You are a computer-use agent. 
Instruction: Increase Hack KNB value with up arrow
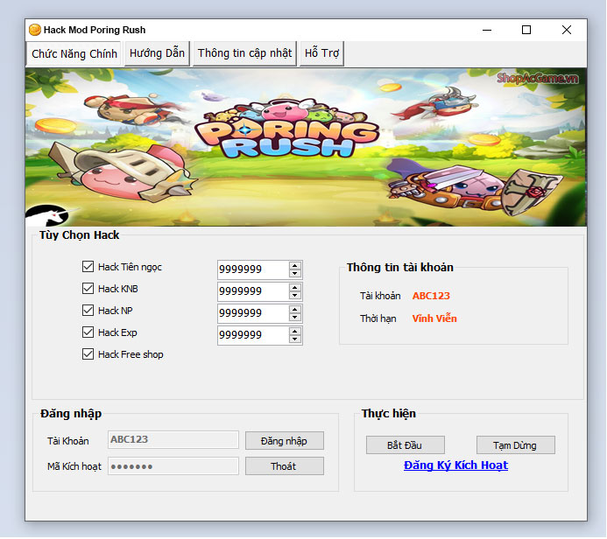pos(295,288)
